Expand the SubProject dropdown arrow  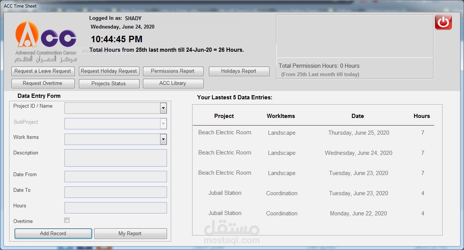point(163,124)
